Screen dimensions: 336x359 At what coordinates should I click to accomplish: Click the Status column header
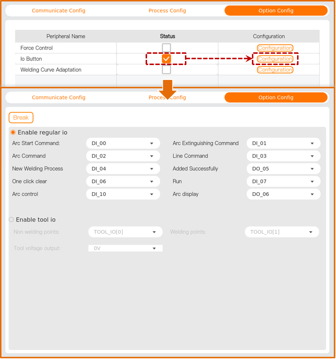pos(167,36)
